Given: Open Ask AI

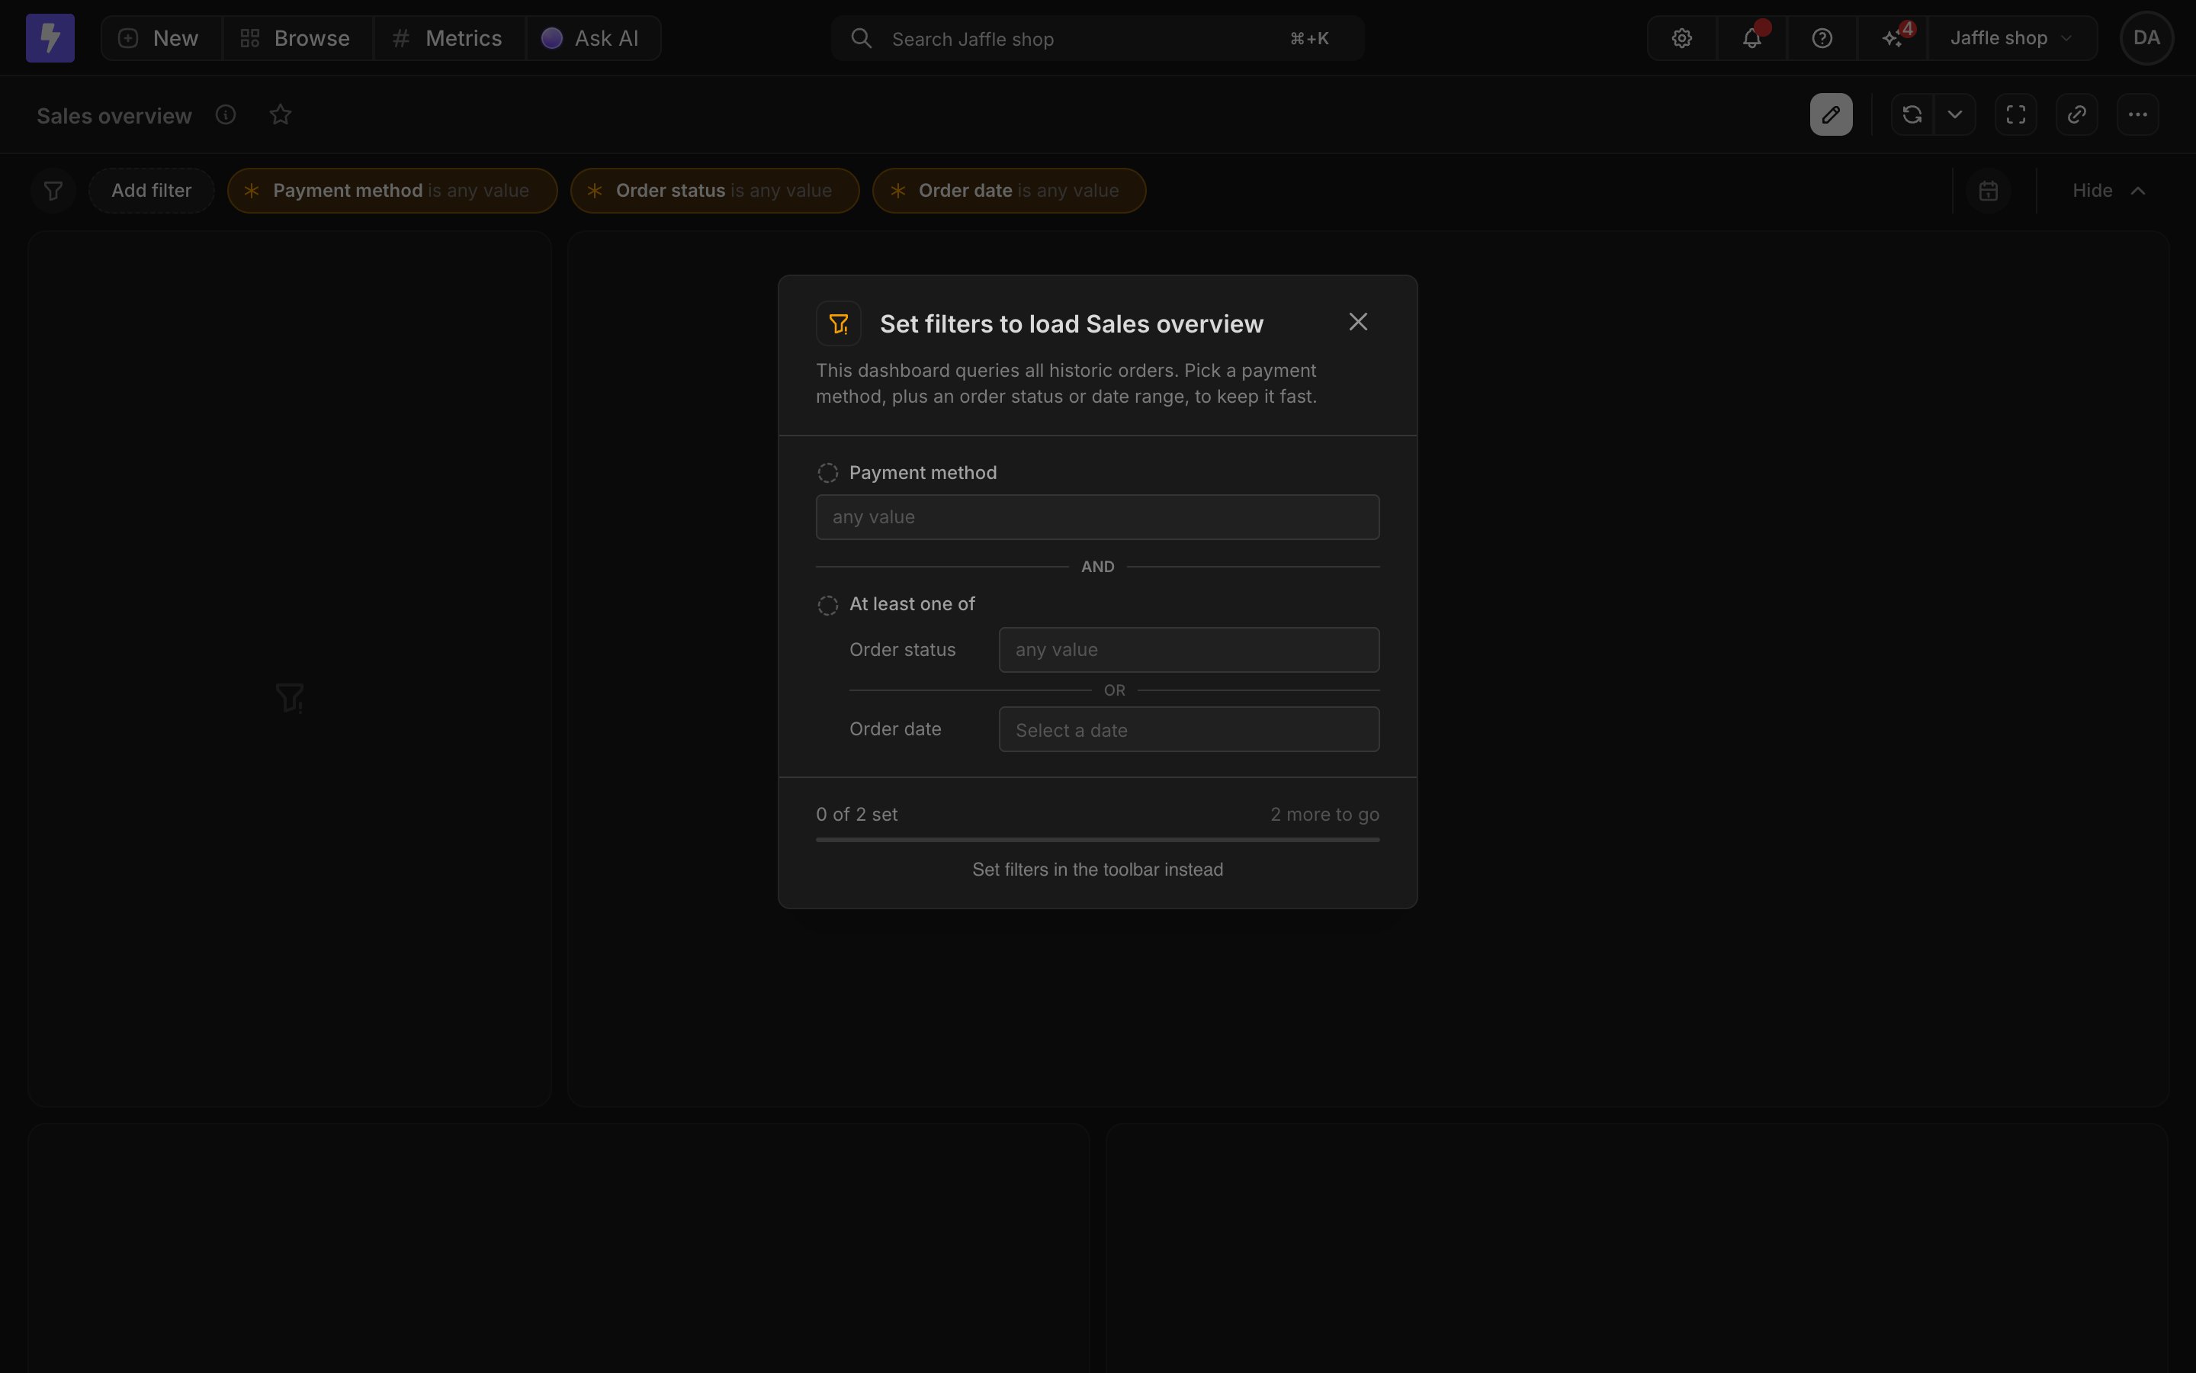Looking at the screenshot, I should click(x=592, y=38).
